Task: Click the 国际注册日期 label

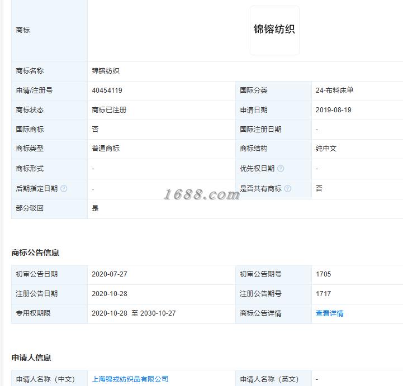Action: (x=260, y=130)
